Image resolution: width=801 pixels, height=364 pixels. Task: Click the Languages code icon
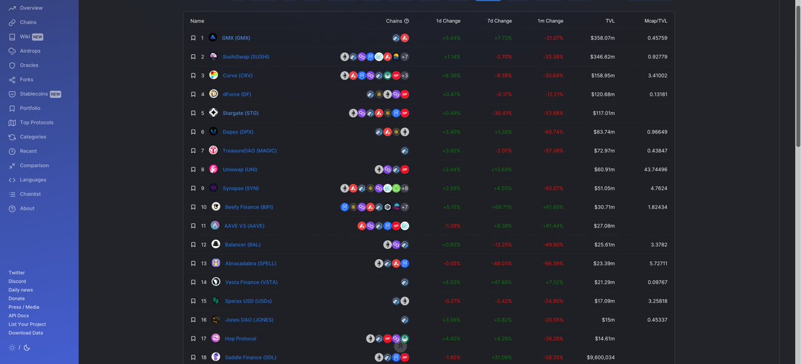13,180
